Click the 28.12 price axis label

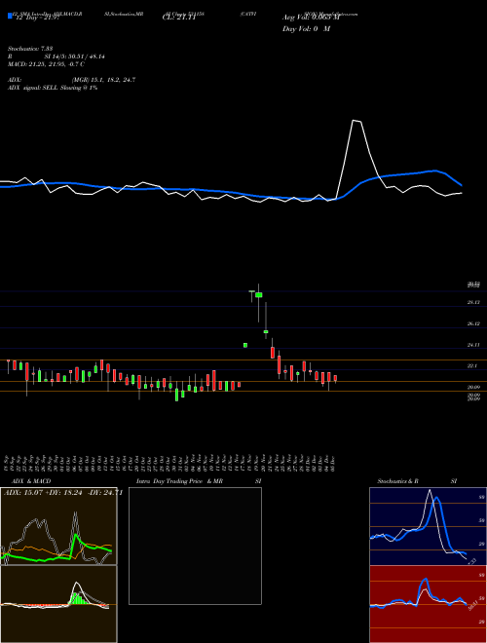click(x=473, y=302)
